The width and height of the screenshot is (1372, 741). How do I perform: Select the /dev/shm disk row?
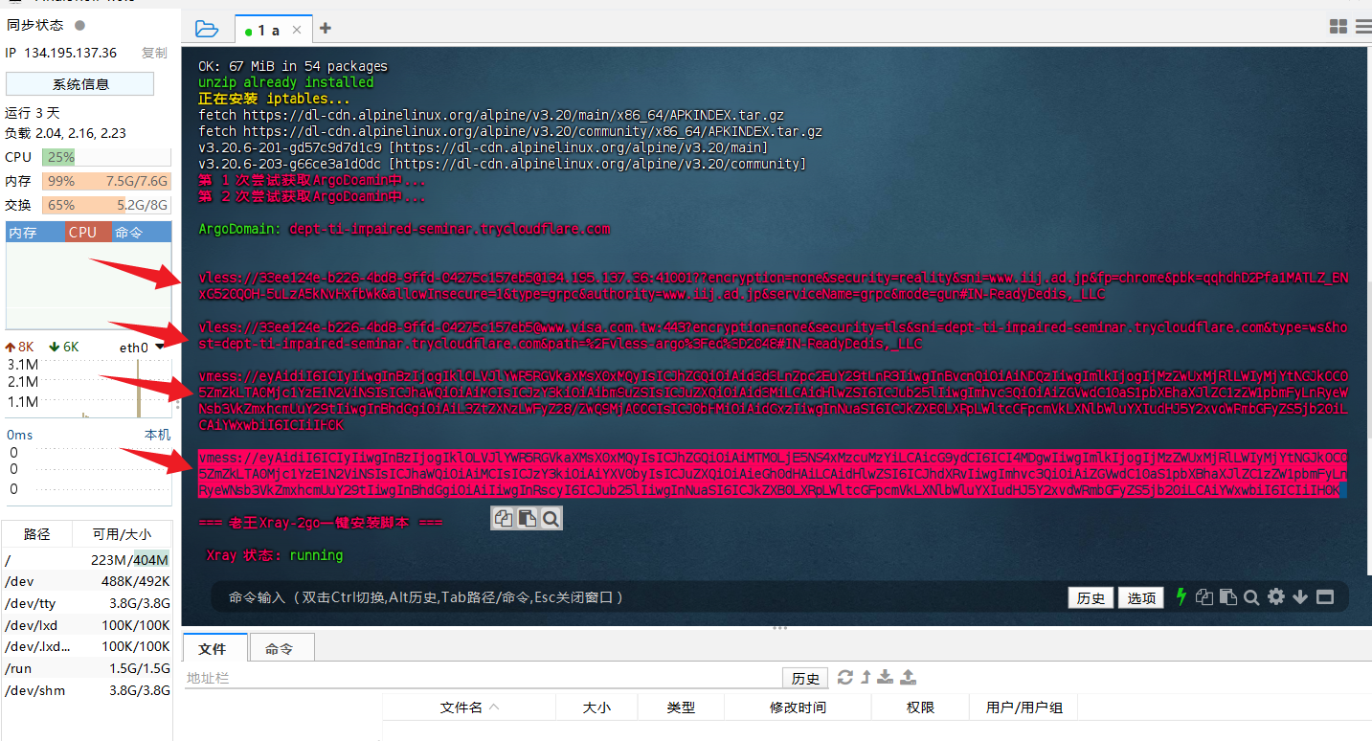point(87,690)
